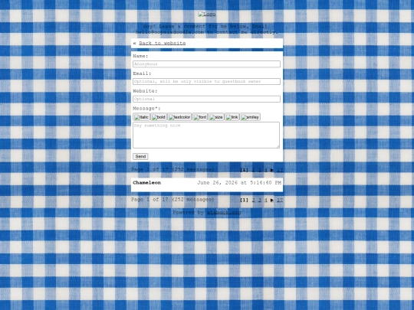Open page 4 in pagination below Chameleon's message
This screenshot has width=414, height=310.
(x=266, y=200)
